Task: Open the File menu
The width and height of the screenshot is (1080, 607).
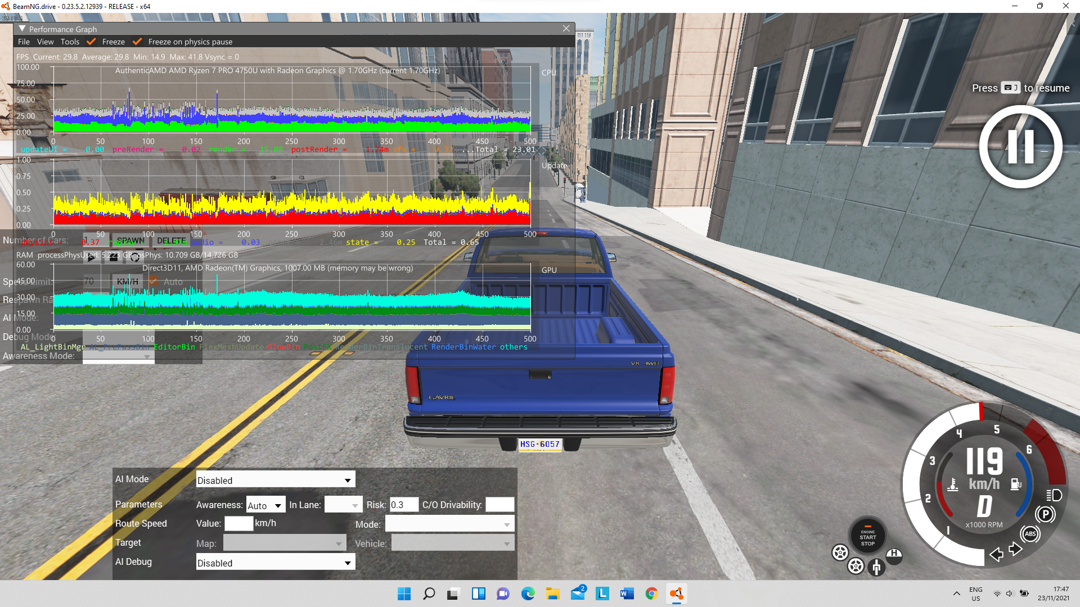Action: (x=24, y=42)
